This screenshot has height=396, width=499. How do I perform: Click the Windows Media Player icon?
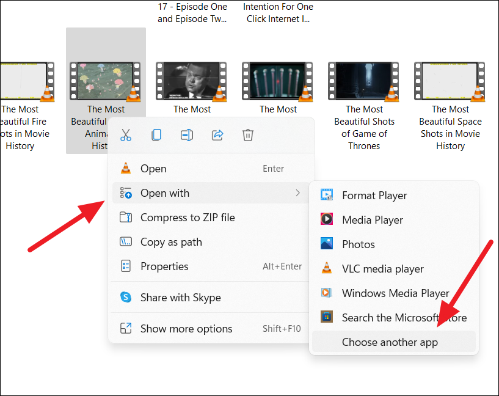(327, 292)
